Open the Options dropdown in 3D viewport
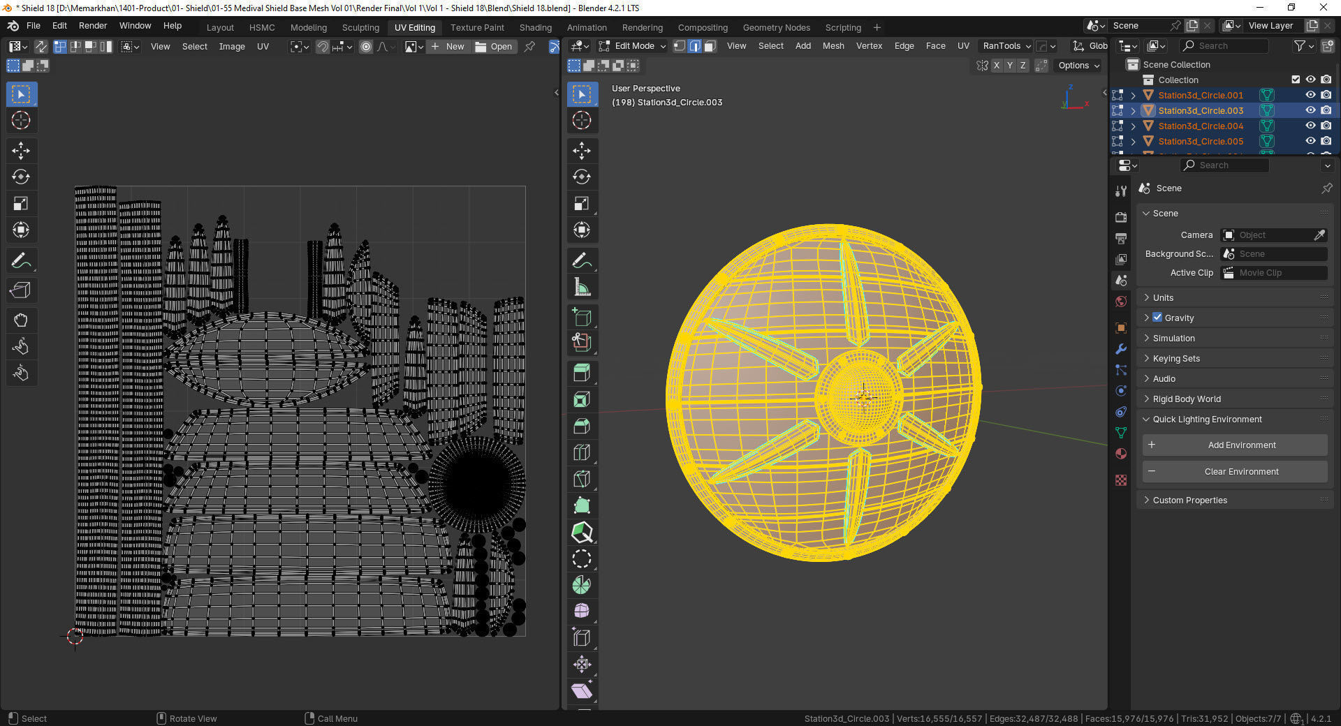 coord(1078,66)
